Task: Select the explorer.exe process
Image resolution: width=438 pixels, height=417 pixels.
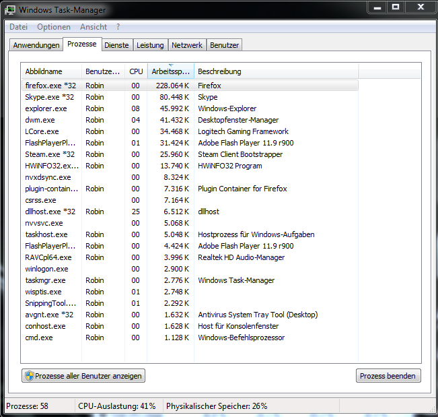Action: click(x=190, y=108)
